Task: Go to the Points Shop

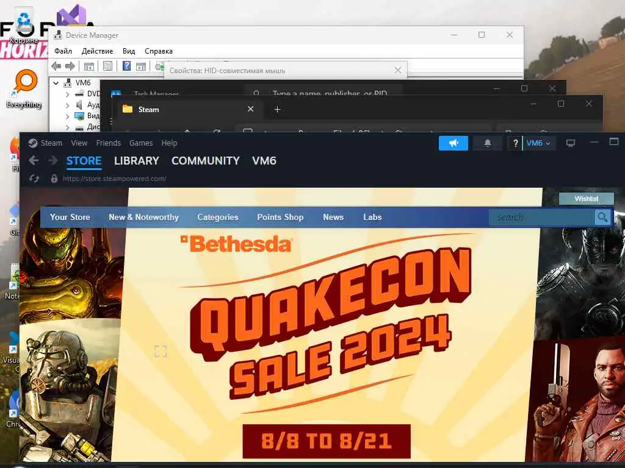Action: (x=280, y=218)
